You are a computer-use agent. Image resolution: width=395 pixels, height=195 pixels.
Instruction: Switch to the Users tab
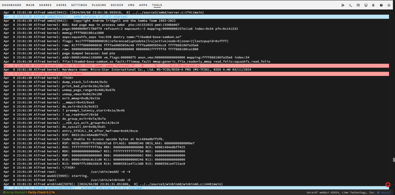[62, 5]
